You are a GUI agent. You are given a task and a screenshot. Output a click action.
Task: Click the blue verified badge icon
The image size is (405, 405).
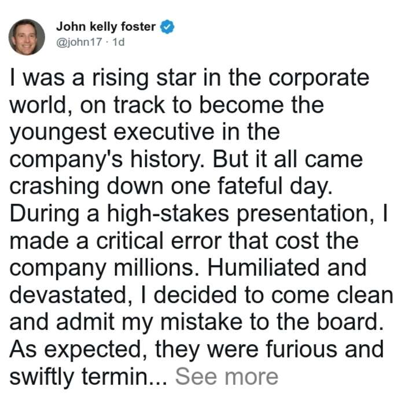click(167, 27)
